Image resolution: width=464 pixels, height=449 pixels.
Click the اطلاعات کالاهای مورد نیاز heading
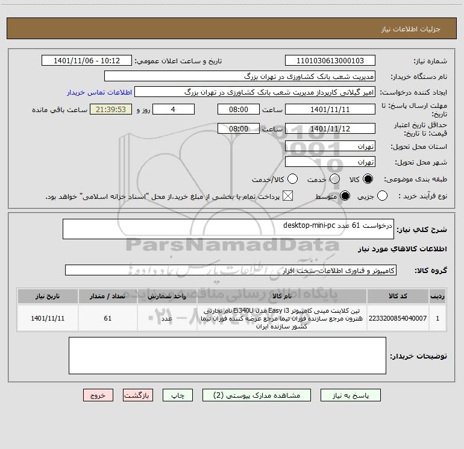[402, 249]
